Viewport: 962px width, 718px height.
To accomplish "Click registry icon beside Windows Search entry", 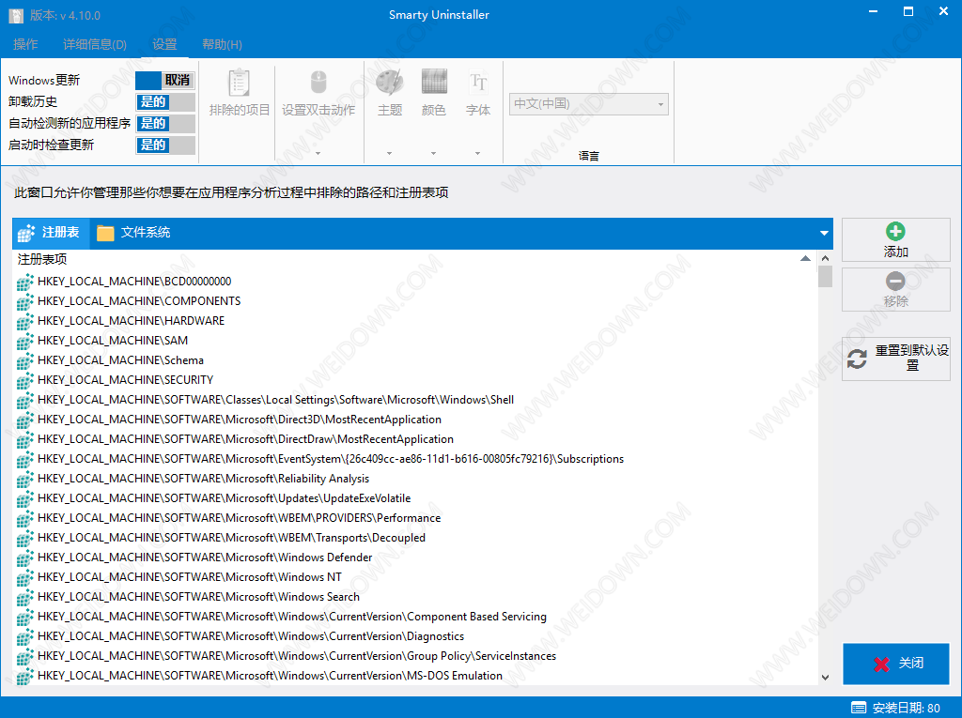I will pos(25,597).
